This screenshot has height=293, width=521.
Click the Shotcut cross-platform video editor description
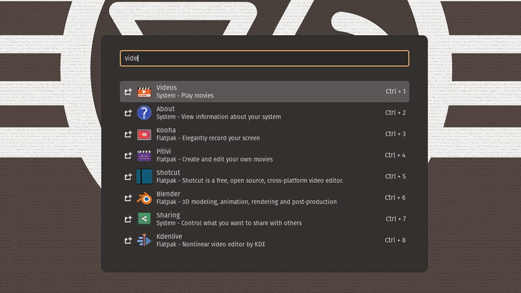coord(250,181)
